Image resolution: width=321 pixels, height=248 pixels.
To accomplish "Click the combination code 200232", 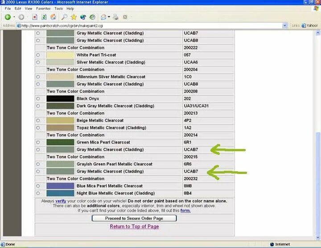I will click(x=191, y=178).
